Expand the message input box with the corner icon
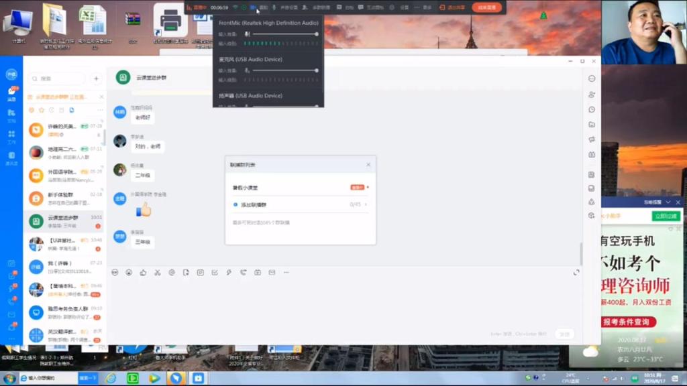 (x=576, y=272)
